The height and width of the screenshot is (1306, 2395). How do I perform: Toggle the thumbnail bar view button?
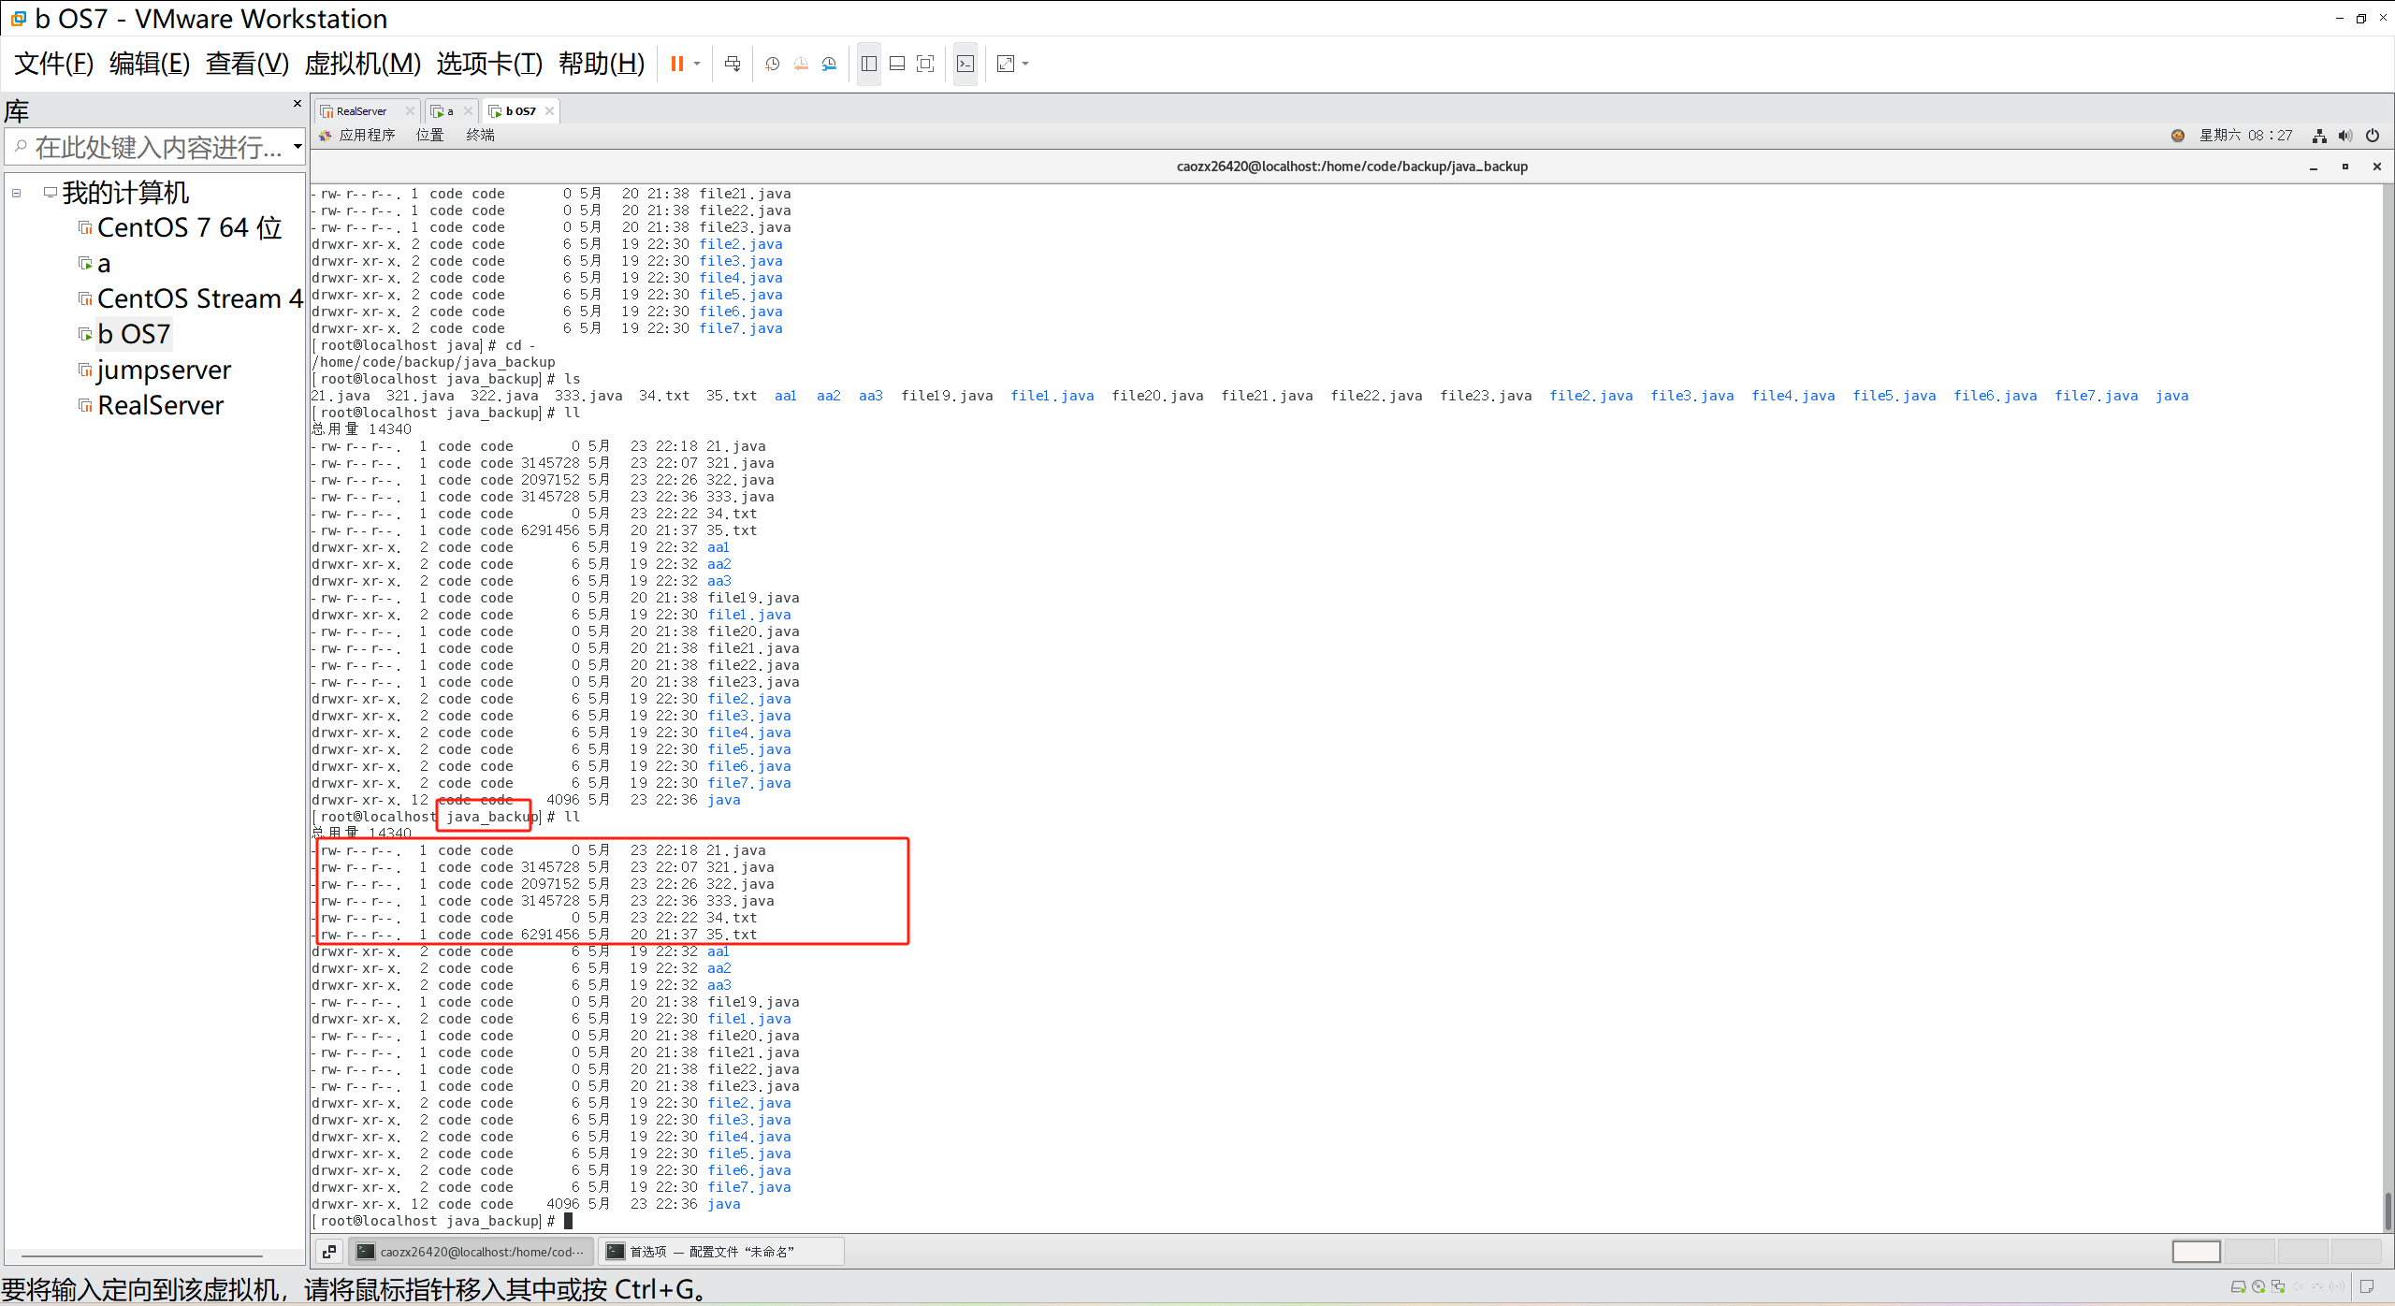(897, 64)
